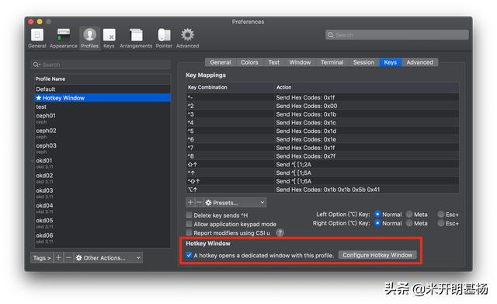
Task: Select the ^8 Send Hex Codes 0x7f mapping
Action: coord(322,156)
